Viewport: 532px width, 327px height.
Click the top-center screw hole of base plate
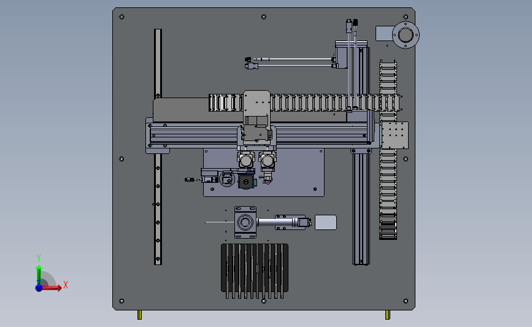tap(264, 17)
